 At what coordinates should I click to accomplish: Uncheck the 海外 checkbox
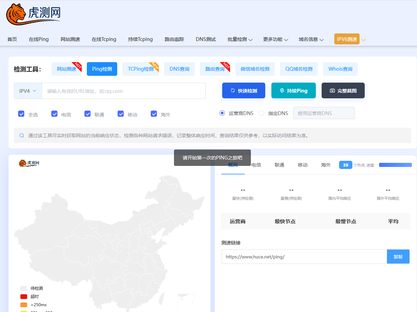(154, 113)
